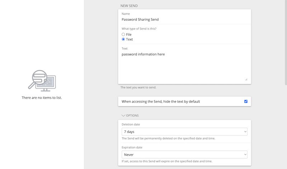Click the "Text" option label next to radio
Viewport: 287px width, 169px height.
coord(130,39)
